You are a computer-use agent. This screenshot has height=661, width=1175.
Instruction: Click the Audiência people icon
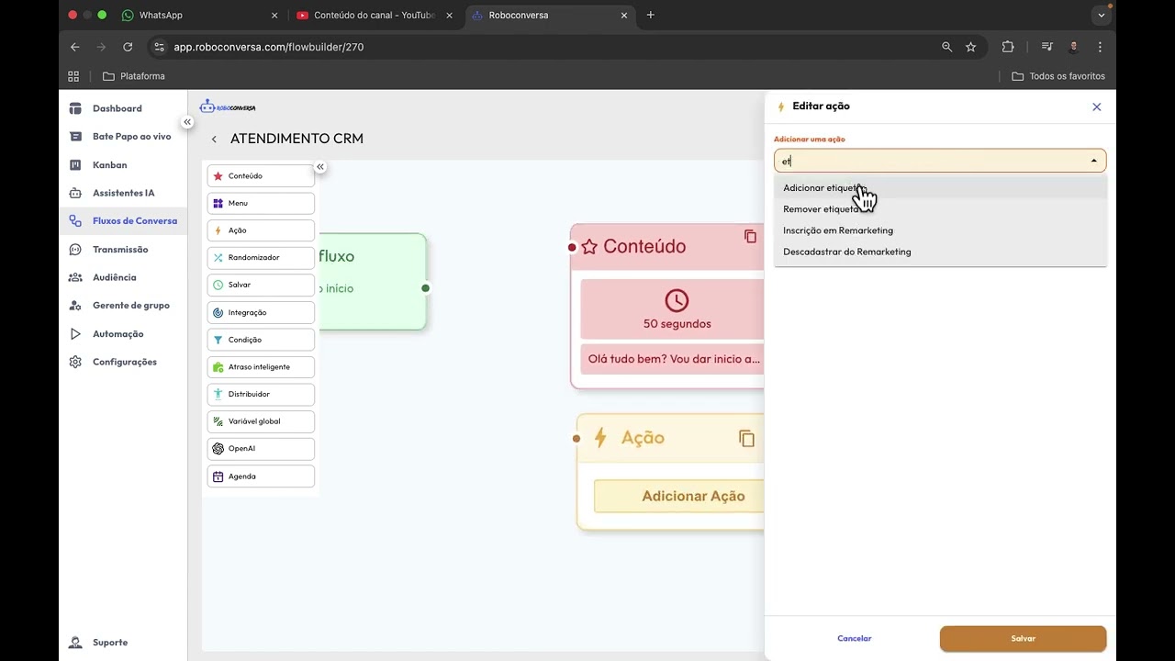coord(75,277)
